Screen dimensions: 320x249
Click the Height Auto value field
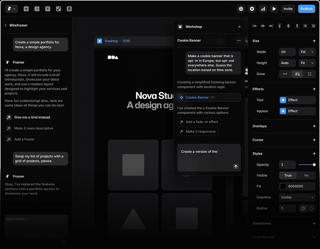[x=287, y=63]
